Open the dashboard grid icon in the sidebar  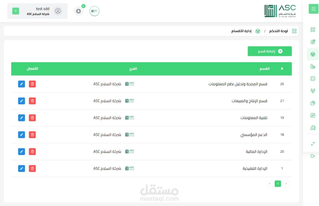pos(313,30)
